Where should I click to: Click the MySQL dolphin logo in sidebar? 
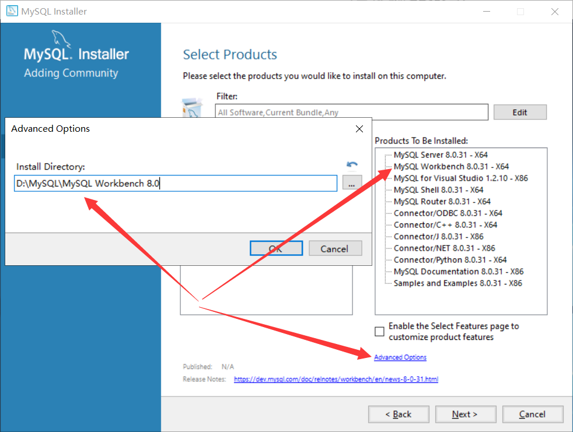[61, 38]
